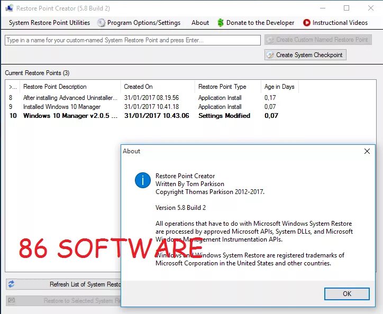Click 'Settings Modified' type cell
Image resolution: width=383 pixels, height=314 pixels.
tap(224, 116)
